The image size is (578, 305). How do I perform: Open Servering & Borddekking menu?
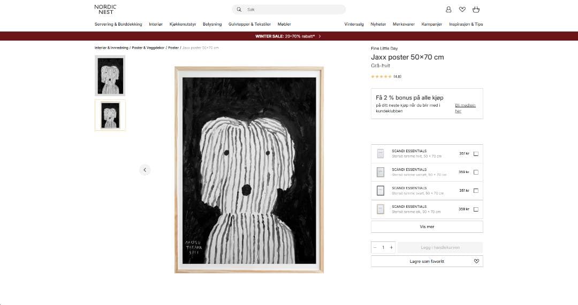118,24
